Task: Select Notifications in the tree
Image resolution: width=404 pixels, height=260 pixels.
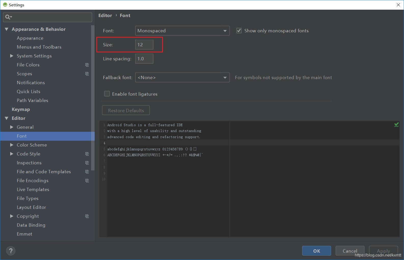Action: [x=31, y=83]
